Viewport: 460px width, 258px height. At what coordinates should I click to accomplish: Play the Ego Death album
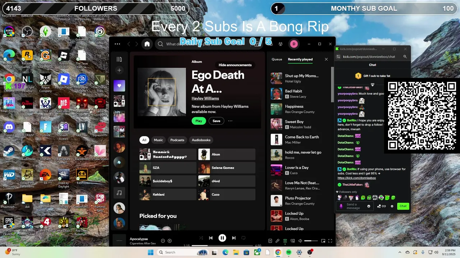tap(199, 121)
